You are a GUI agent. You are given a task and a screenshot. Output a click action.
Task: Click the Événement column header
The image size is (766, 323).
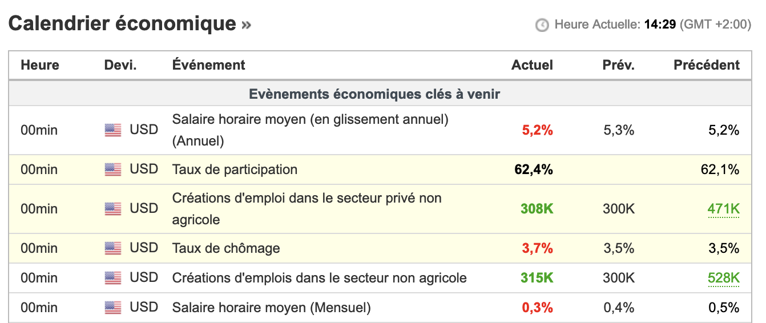point(208,65)
